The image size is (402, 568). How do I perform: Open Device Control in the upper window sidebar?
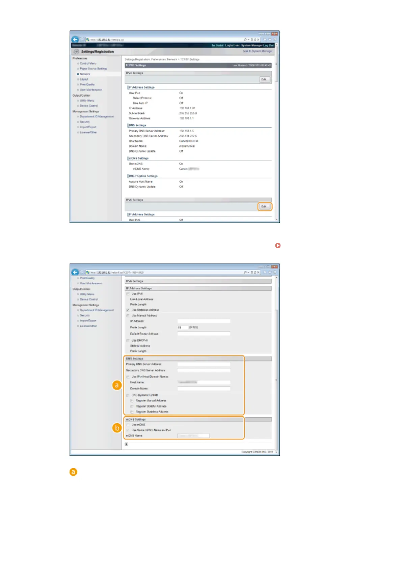click(89, 106)
